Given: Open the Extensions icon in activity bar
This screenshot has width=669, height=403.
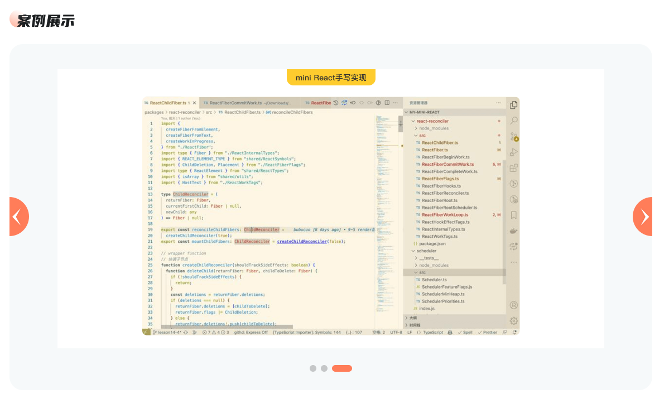Looking at the screenshot, I should 514,168.
